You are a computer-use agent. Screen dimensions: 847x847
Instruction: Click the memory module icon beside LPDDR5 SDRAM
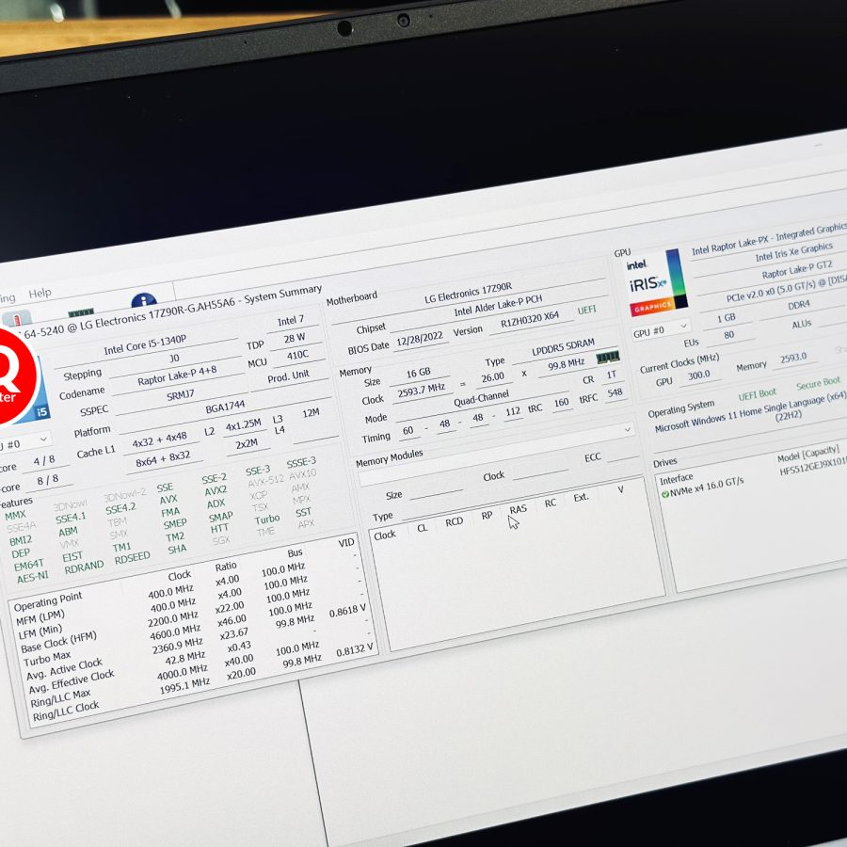(x=607, y=357)
